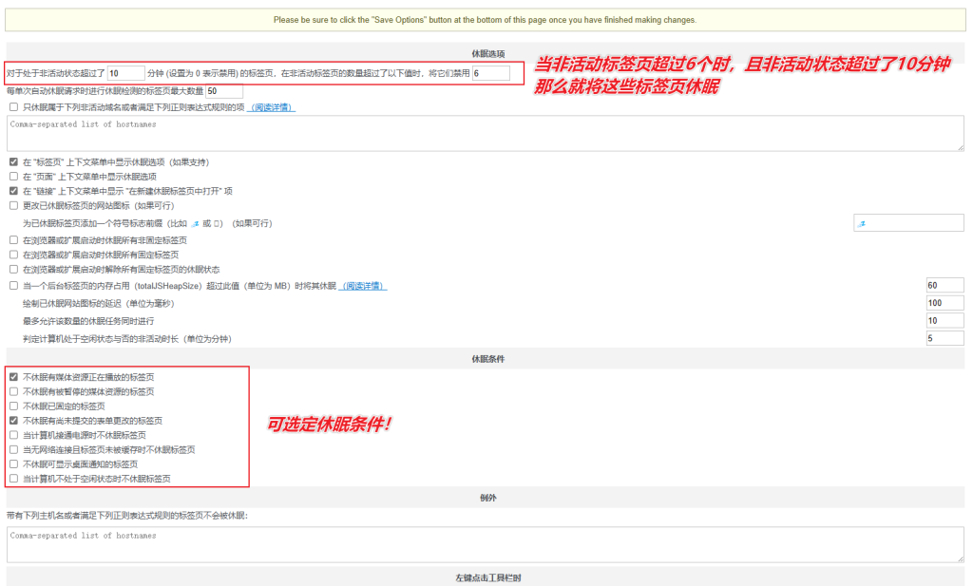973x586 pixels.
Task: Uncheck never suspending tabs with unsaved forms
Action: [12, 421]
